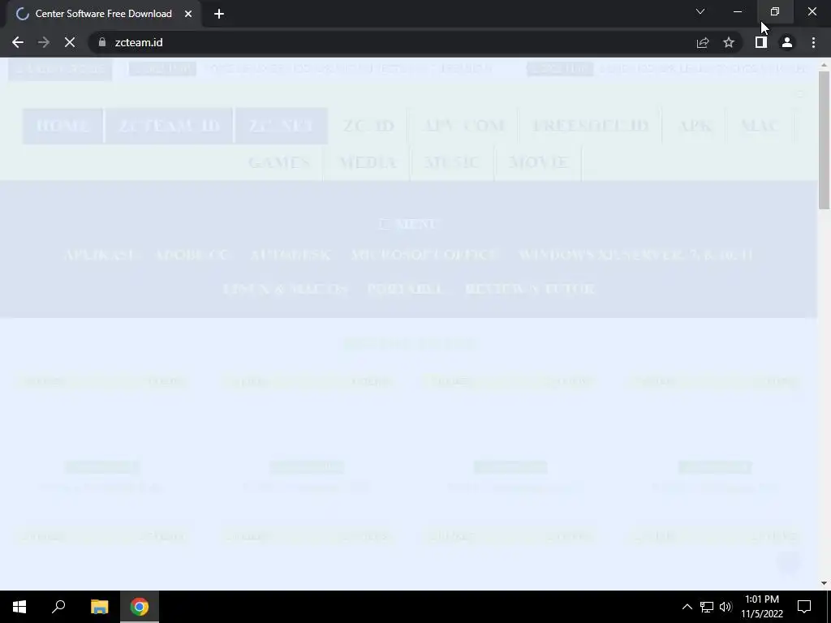This screenshot has height=623, width=831.
Task: Open the FREESOFT.ID navigation item
Action: (x=591, y=126)
